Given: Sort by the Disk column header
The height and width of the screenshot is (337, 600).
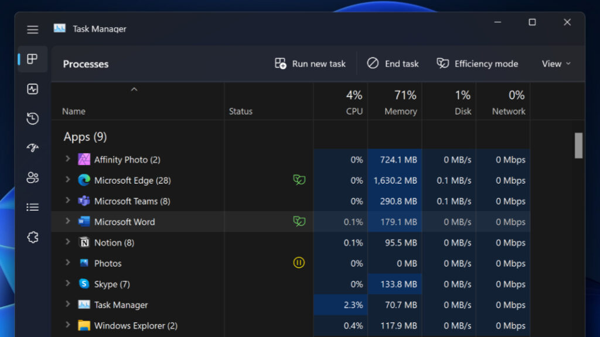Looking at the screenshot, I should click(449, 102).
